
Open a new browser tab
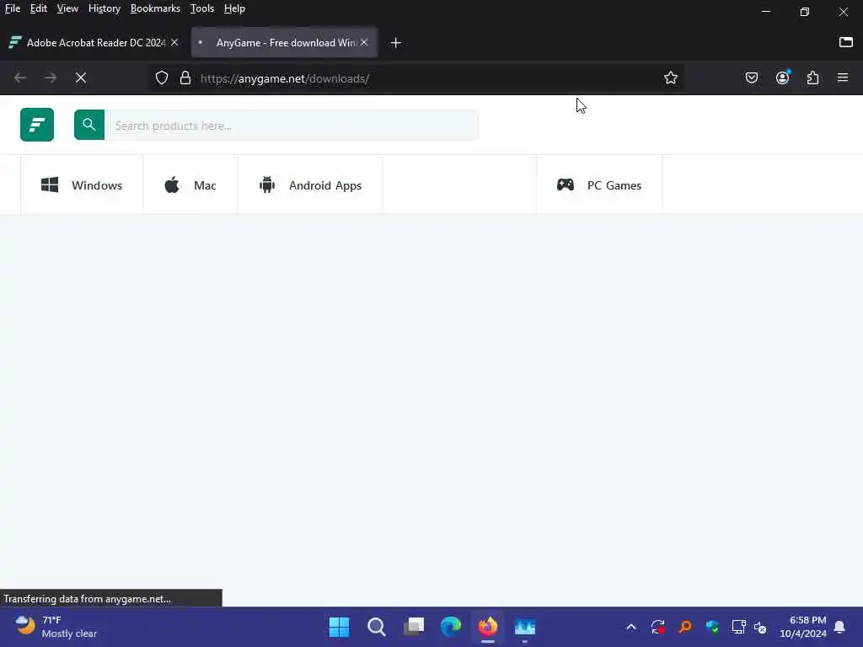click(x=396, y=43)
